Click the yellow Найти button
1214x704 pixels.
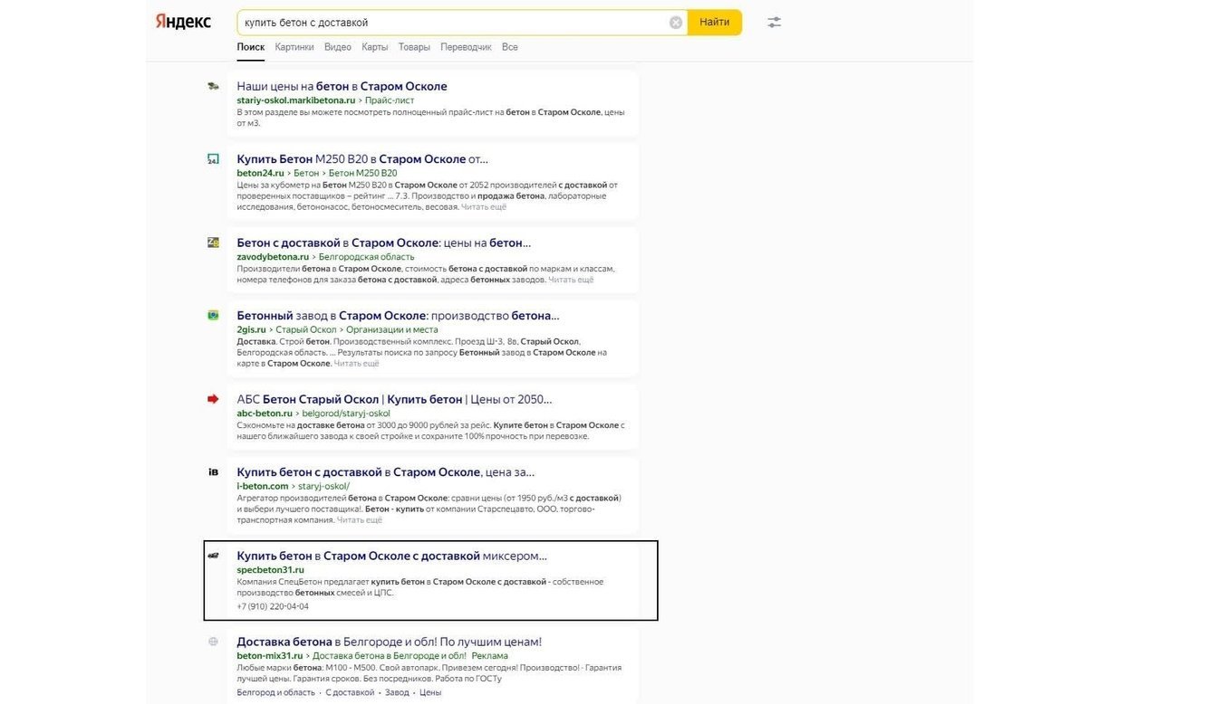[x=715, y=23]
